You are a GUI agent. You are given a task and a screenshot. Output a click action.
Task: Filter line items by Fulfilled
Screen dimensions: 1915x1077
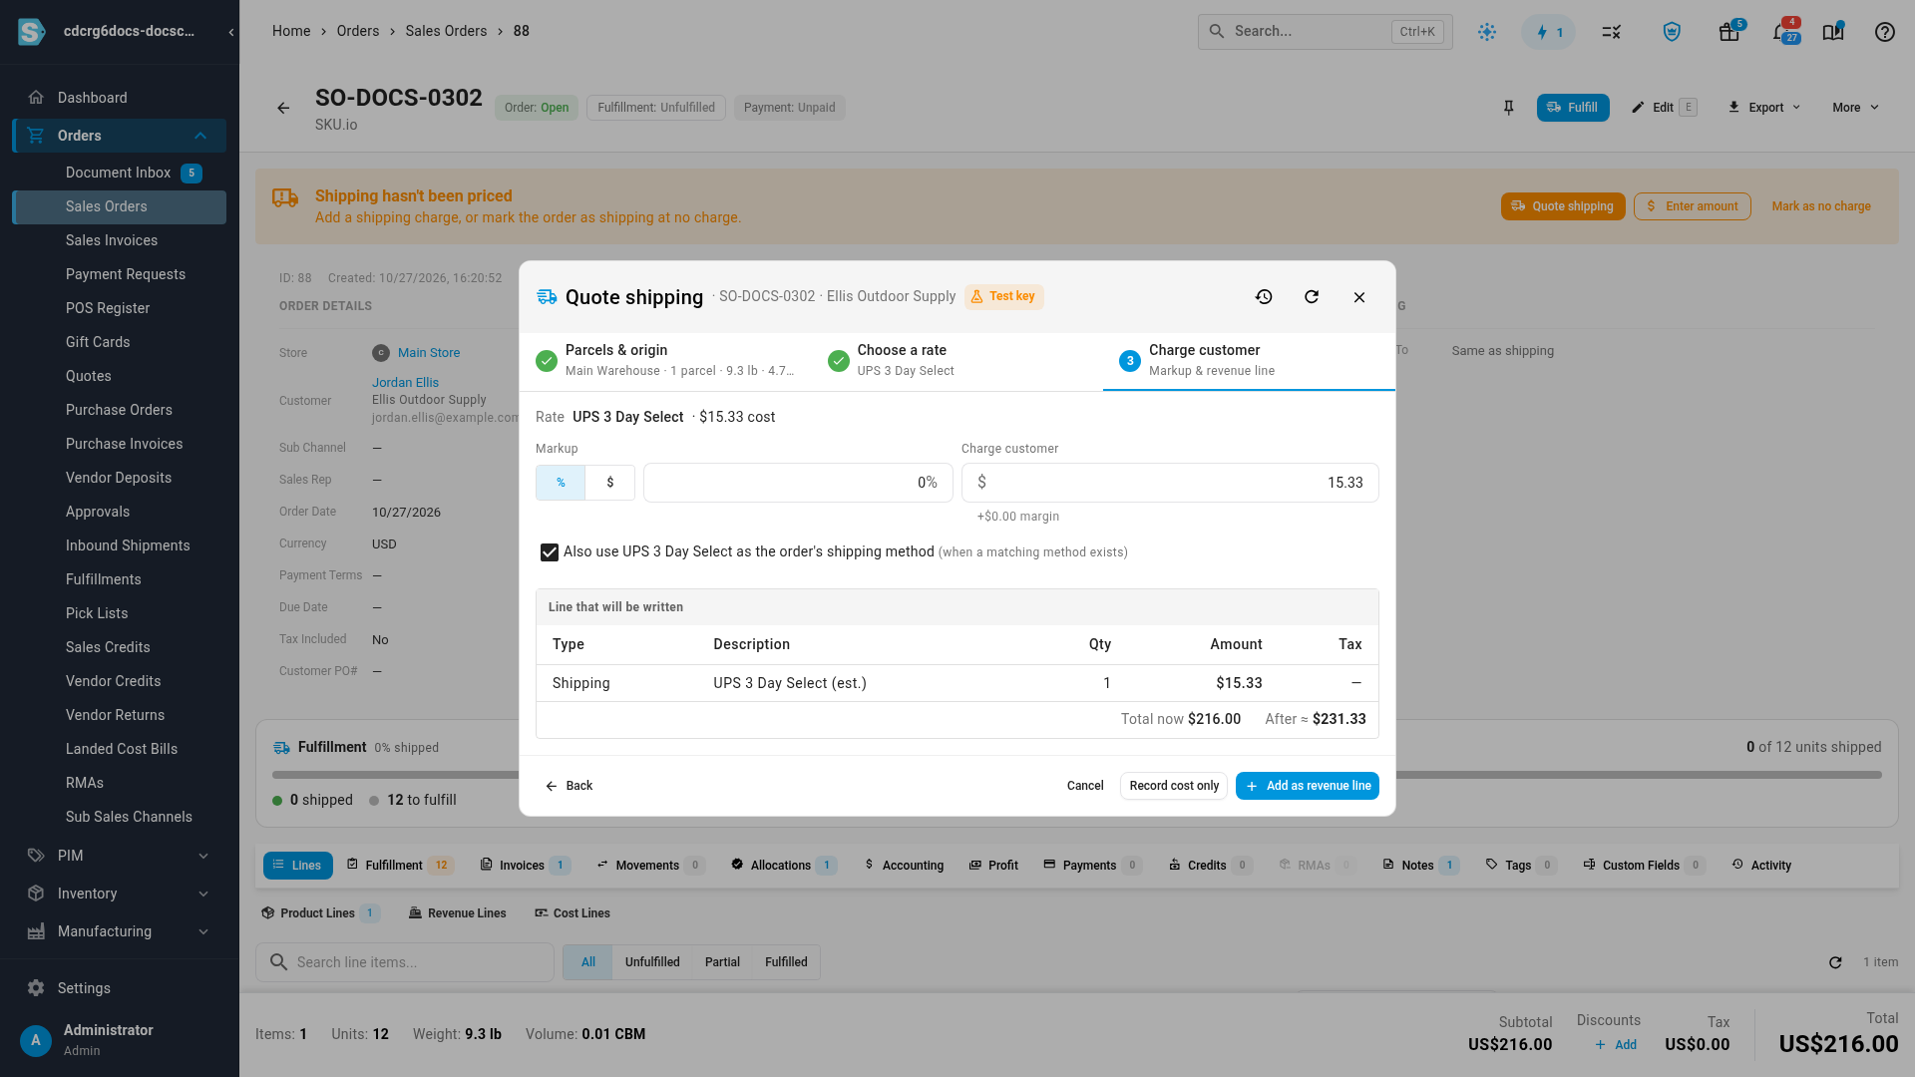(786, 962)
